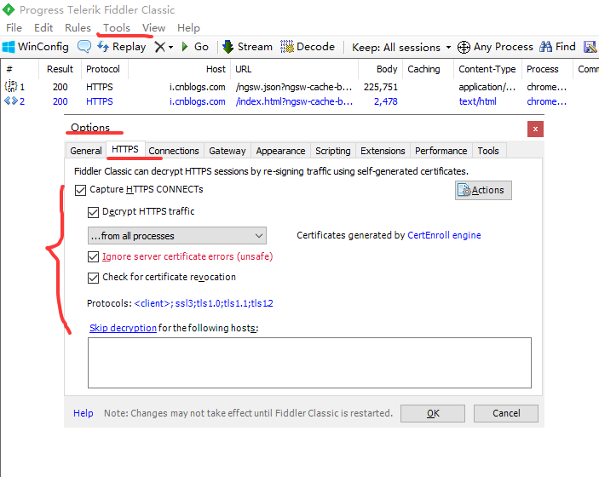This screenshot has height=477, width=599.
Task: Switch to the Scripting tab
Action: pyautogui.click(x=333, y=151)
